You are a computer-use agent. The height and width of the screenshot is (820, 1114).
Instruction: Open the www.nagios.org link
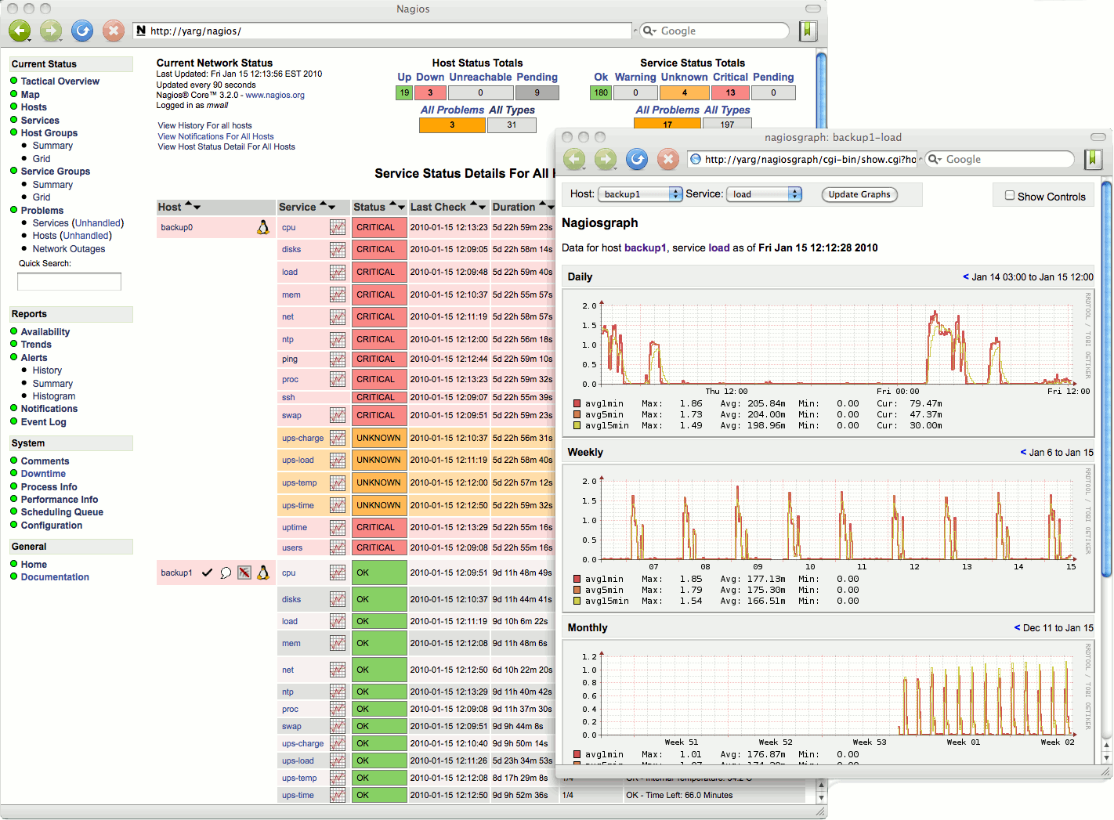click(x=275, y=96)
